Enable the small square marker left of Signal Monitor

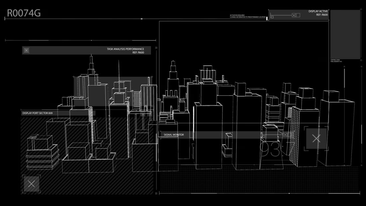(161, 131)
